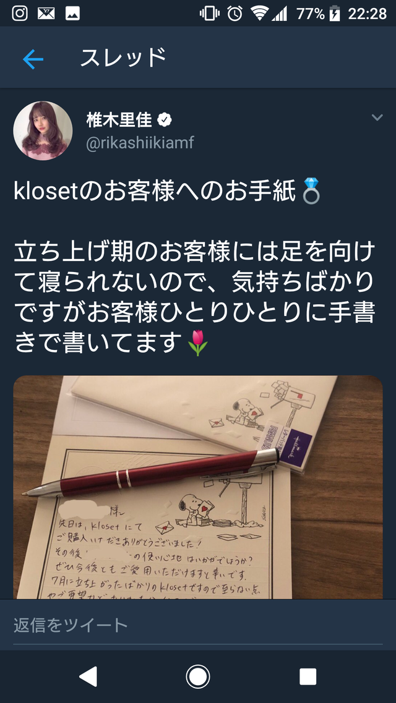Viewport: 396px width, 703px height.
Task: Tap the Android recent apps square
Action: point(308,676)
